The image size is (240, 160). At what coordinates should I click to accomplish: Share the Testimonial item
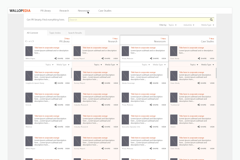202,105
